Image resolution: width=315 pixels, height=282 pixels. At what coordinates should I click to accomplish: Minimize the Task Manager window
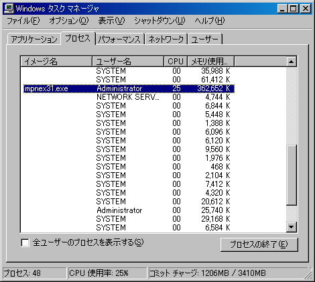point(282,9)
